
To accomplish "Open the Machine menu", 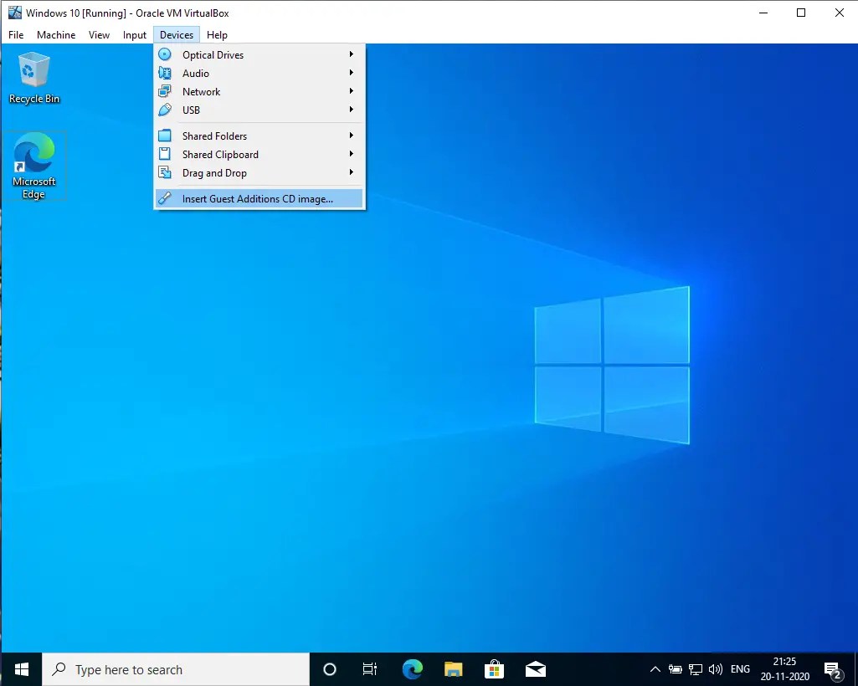I will [x=55, y=34].
